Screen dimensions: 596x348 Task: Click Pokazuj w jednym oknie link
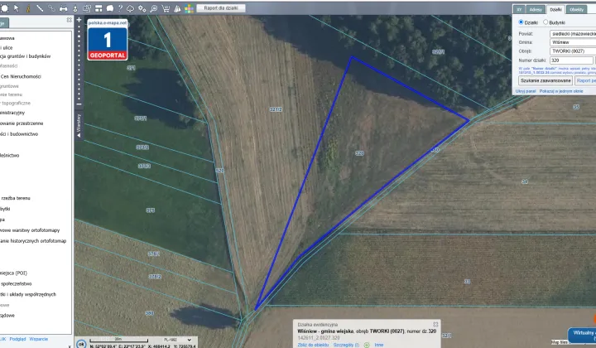(x=561, y=91)
